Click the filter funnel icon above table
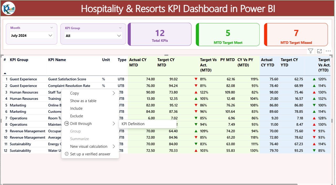The height and width of the screenshot is (185, 336). (311, 51)
